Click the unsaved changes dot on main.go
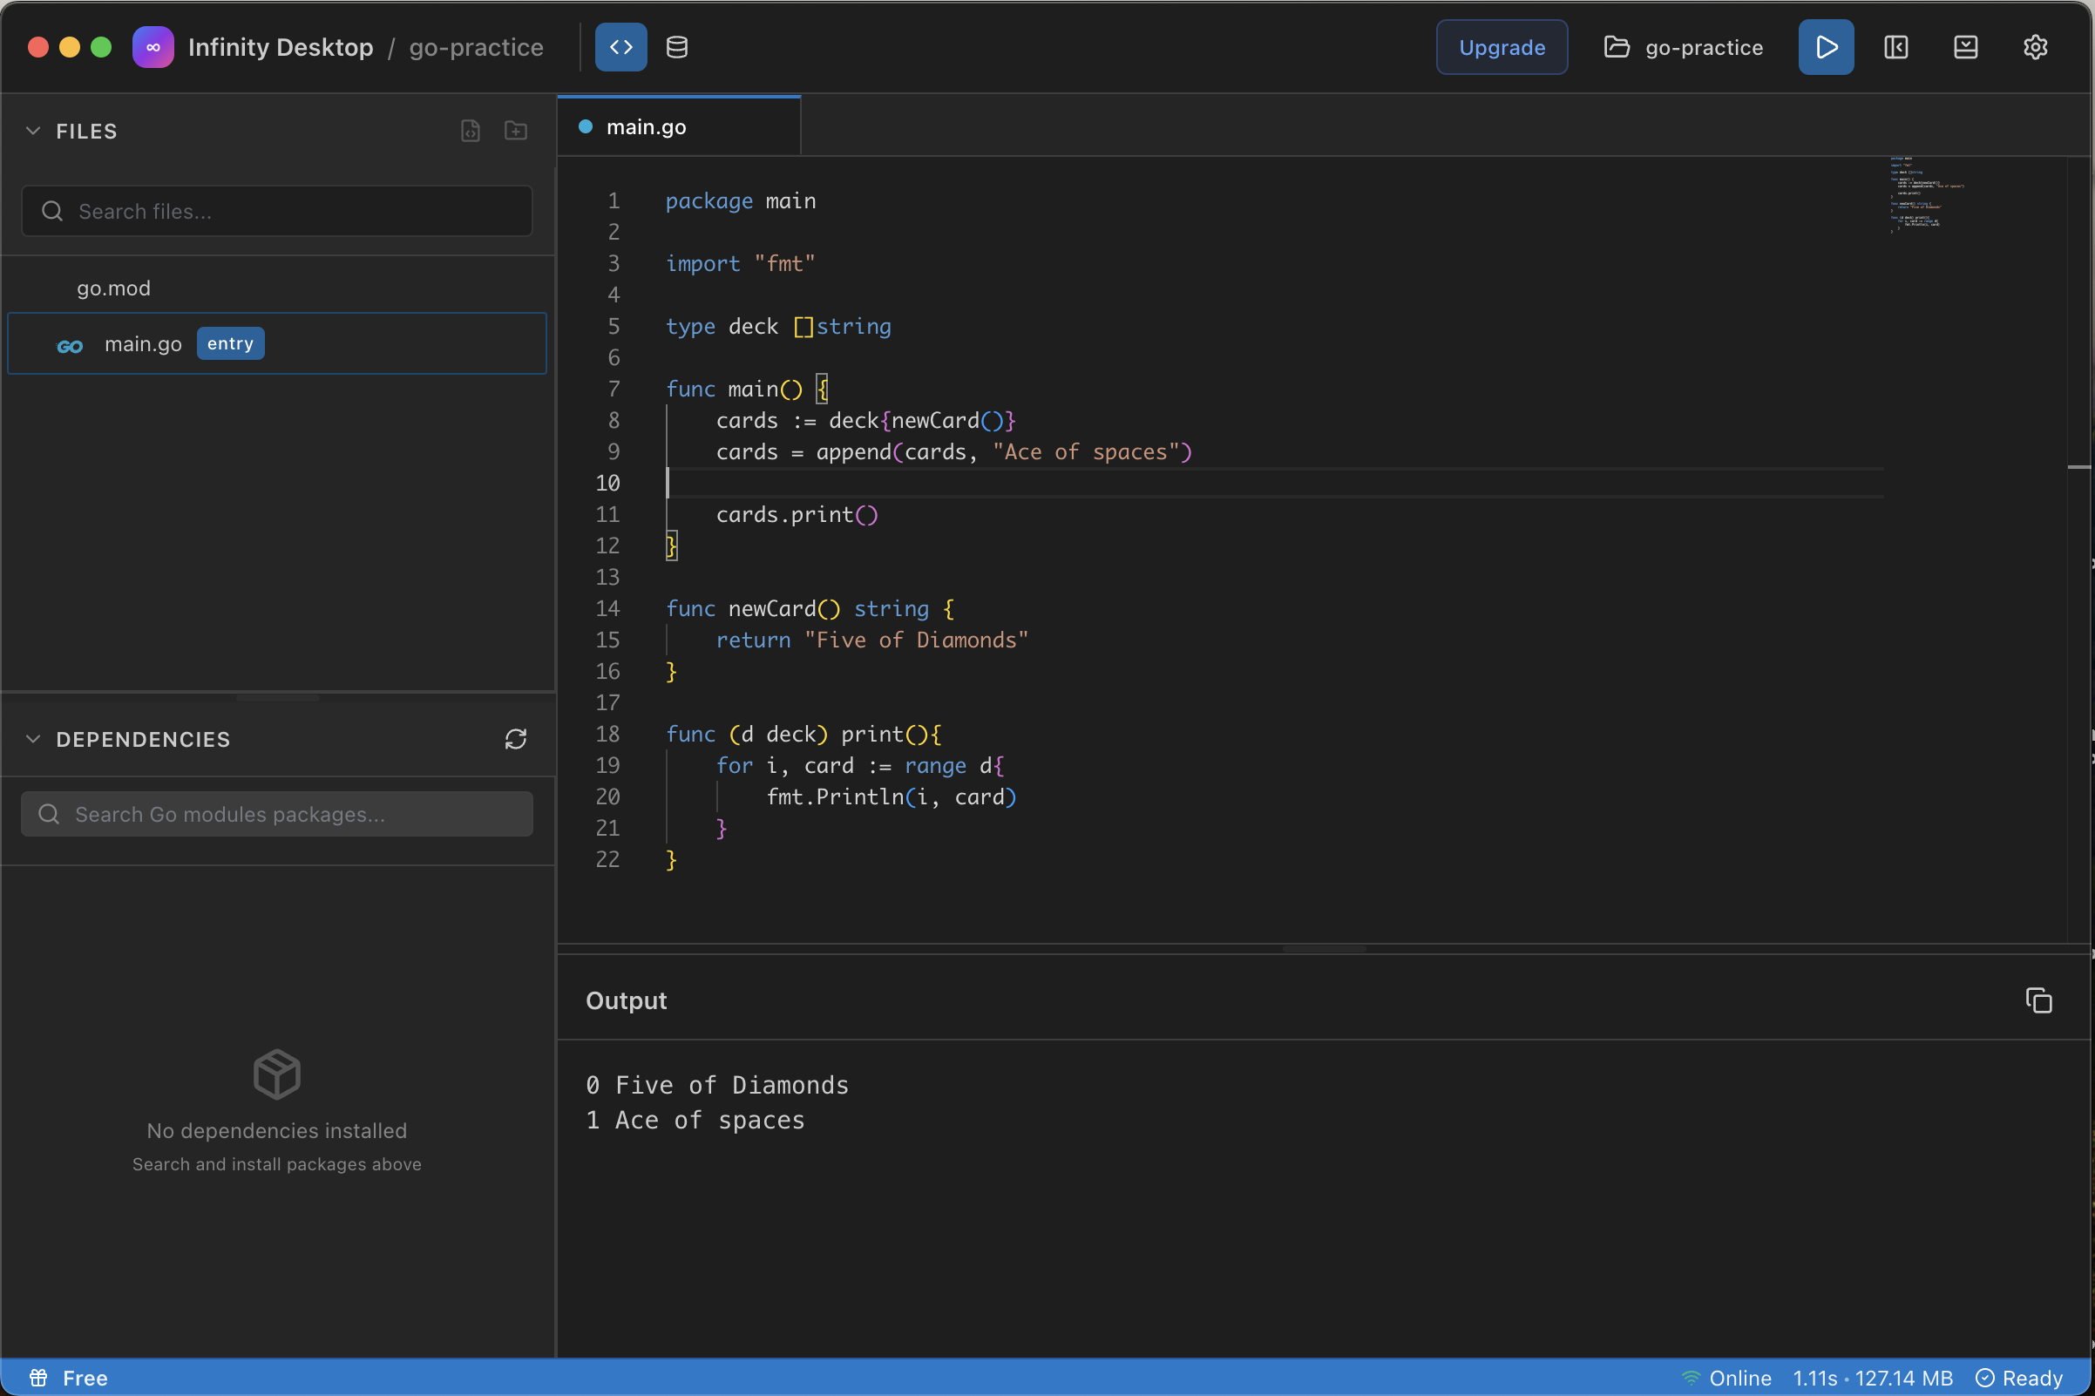Image resolution: width=2095 pixels, height=1396 pixels. 585,126
